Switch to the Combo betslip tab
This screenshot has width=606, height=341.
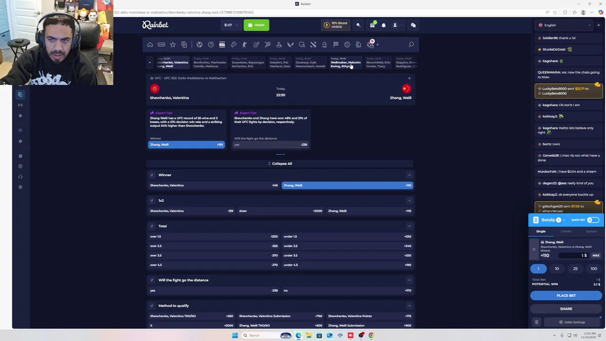coord(566,232)
